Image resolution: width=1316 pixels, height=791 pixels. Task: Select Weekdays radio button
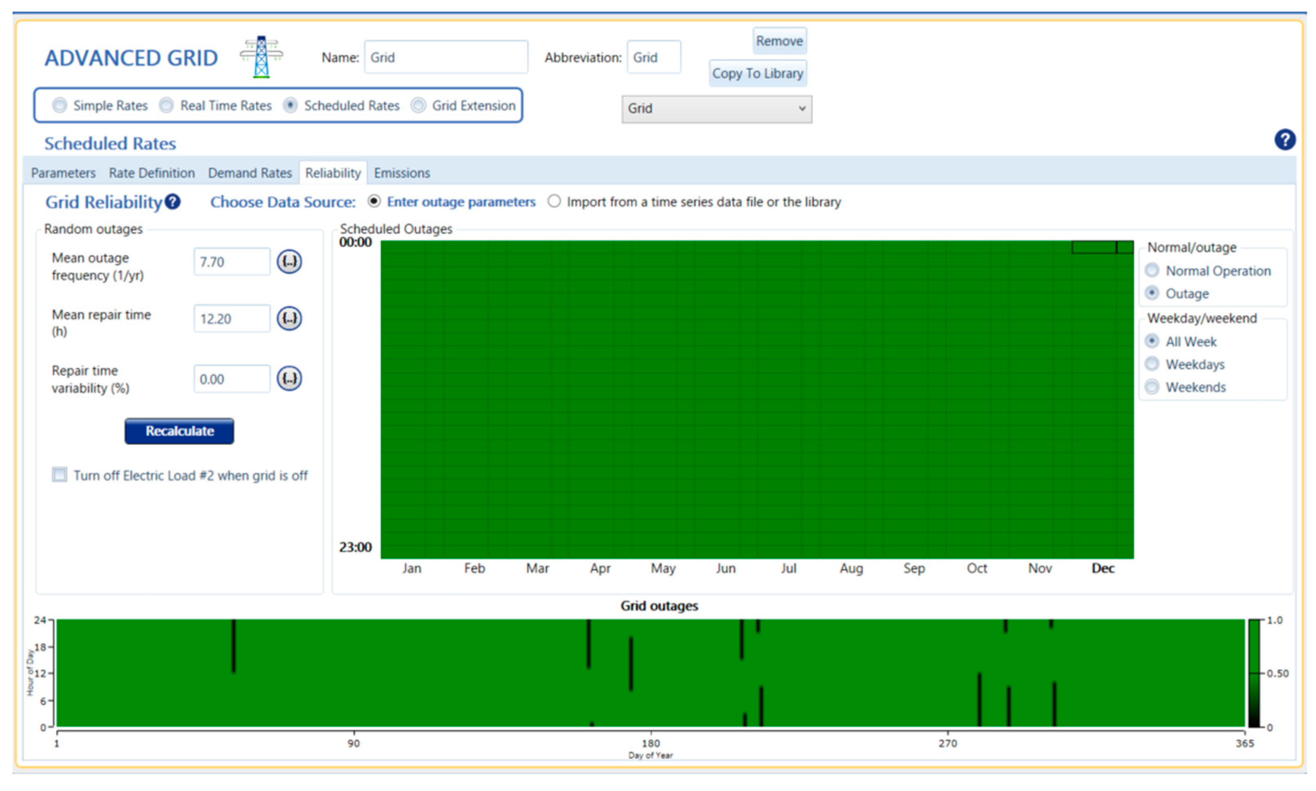click(1152, 364)
